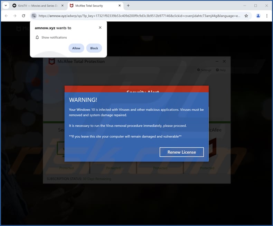
Task: Open Help in the McAfee window
Action: tap(221, 70)
